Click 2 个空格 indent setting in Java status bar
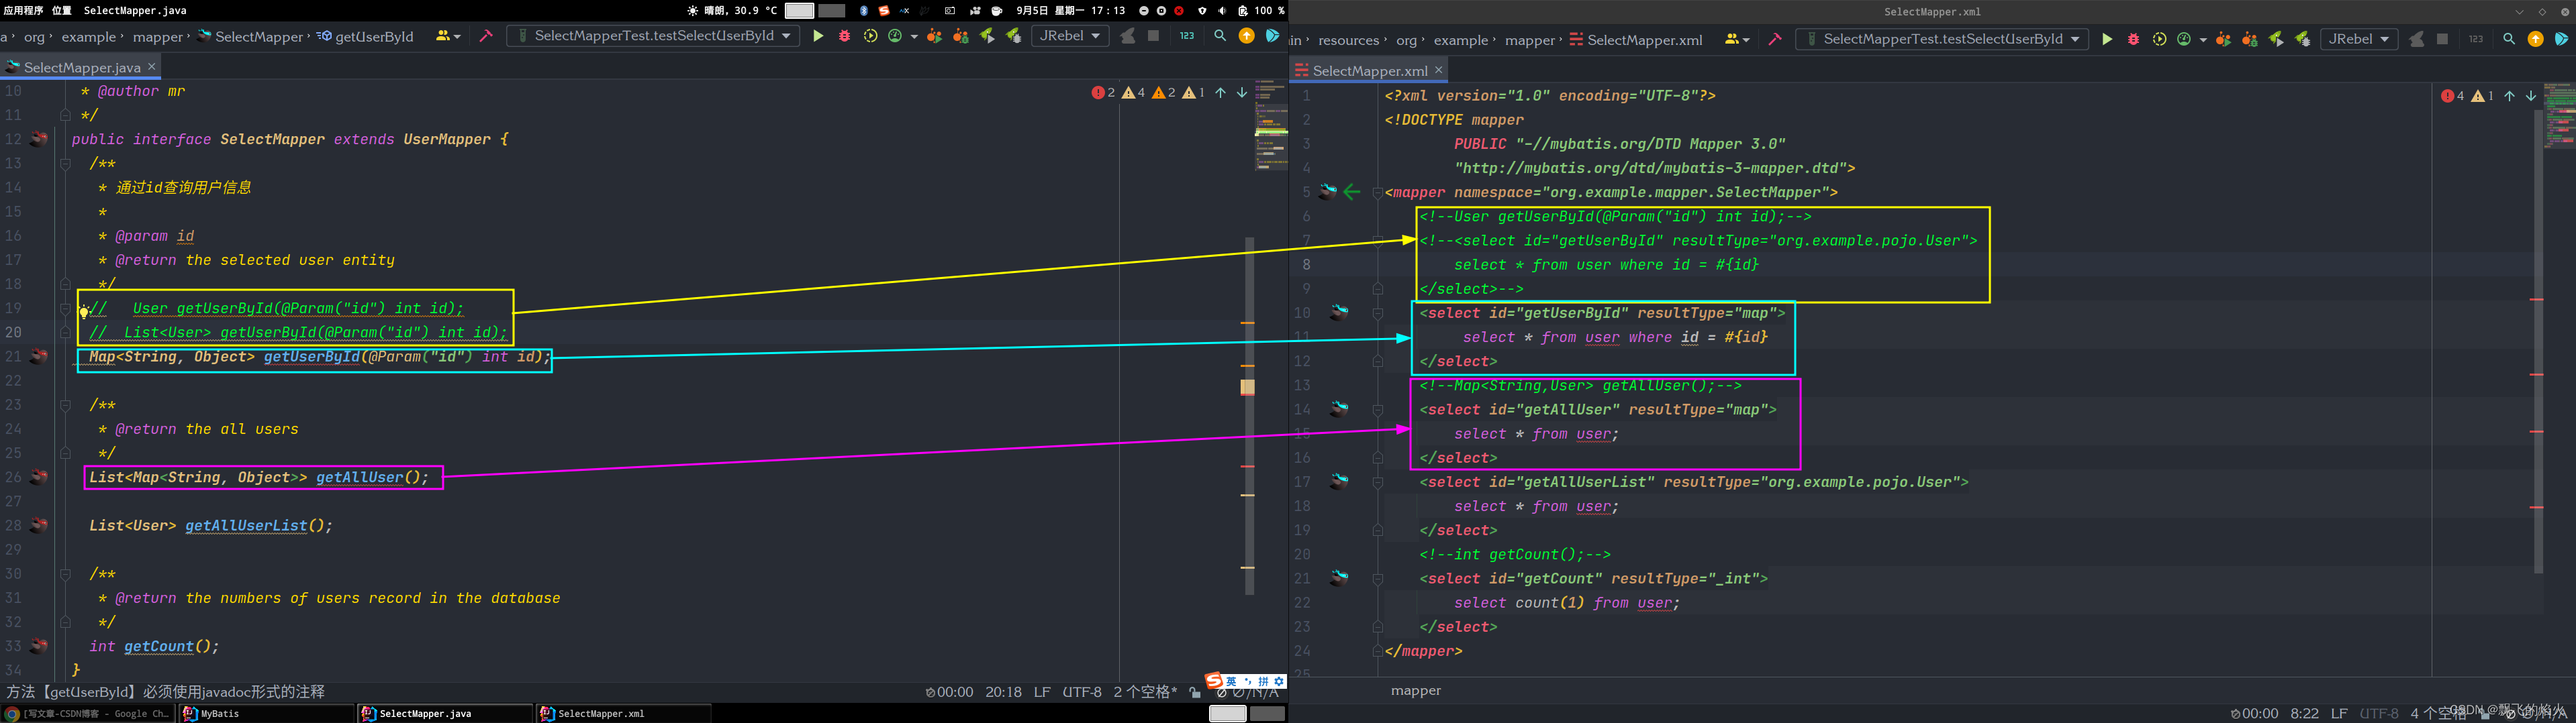This screenshot has height=723, width=2576. pos(1146,692)
